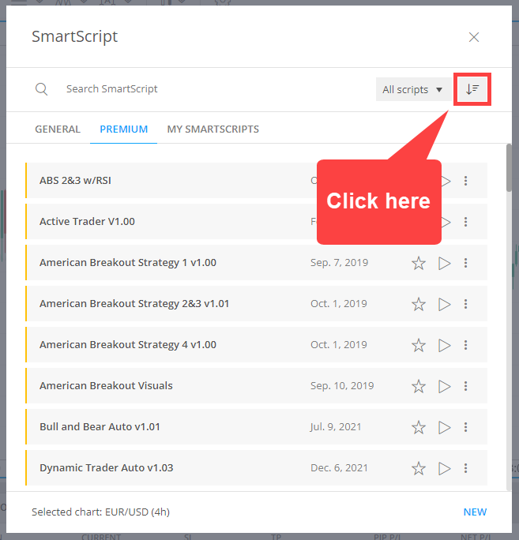Toggle favorite on Dynamic Trader Auto v1.03
Image resolution: width=519 pixels, height=540 pixels.
click(x=419, y=468)
